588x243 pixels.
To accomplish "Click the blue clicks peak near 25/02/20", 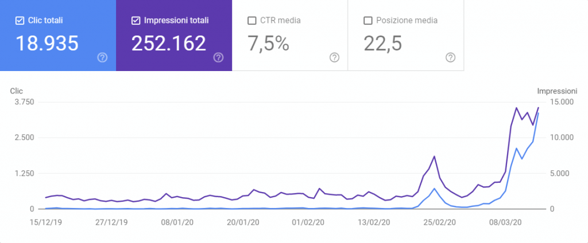I will (x=434, y=189).
